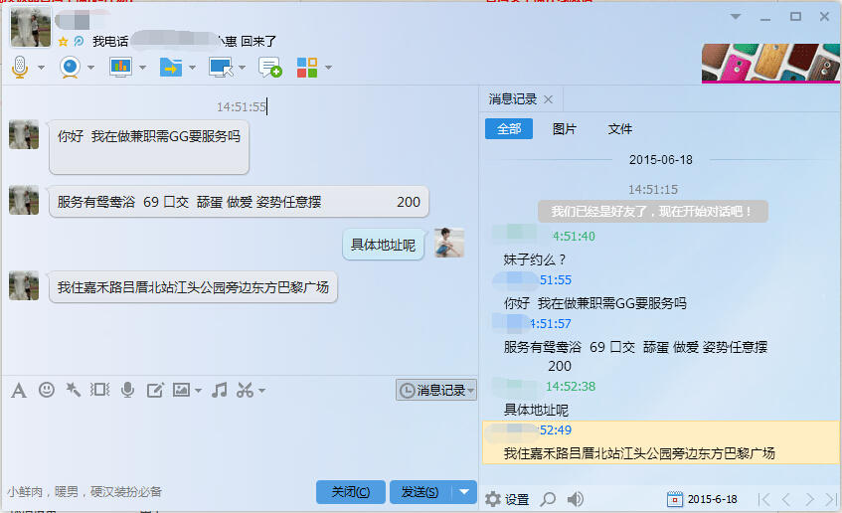Click the search magnifier in message history

coord(548,499)
